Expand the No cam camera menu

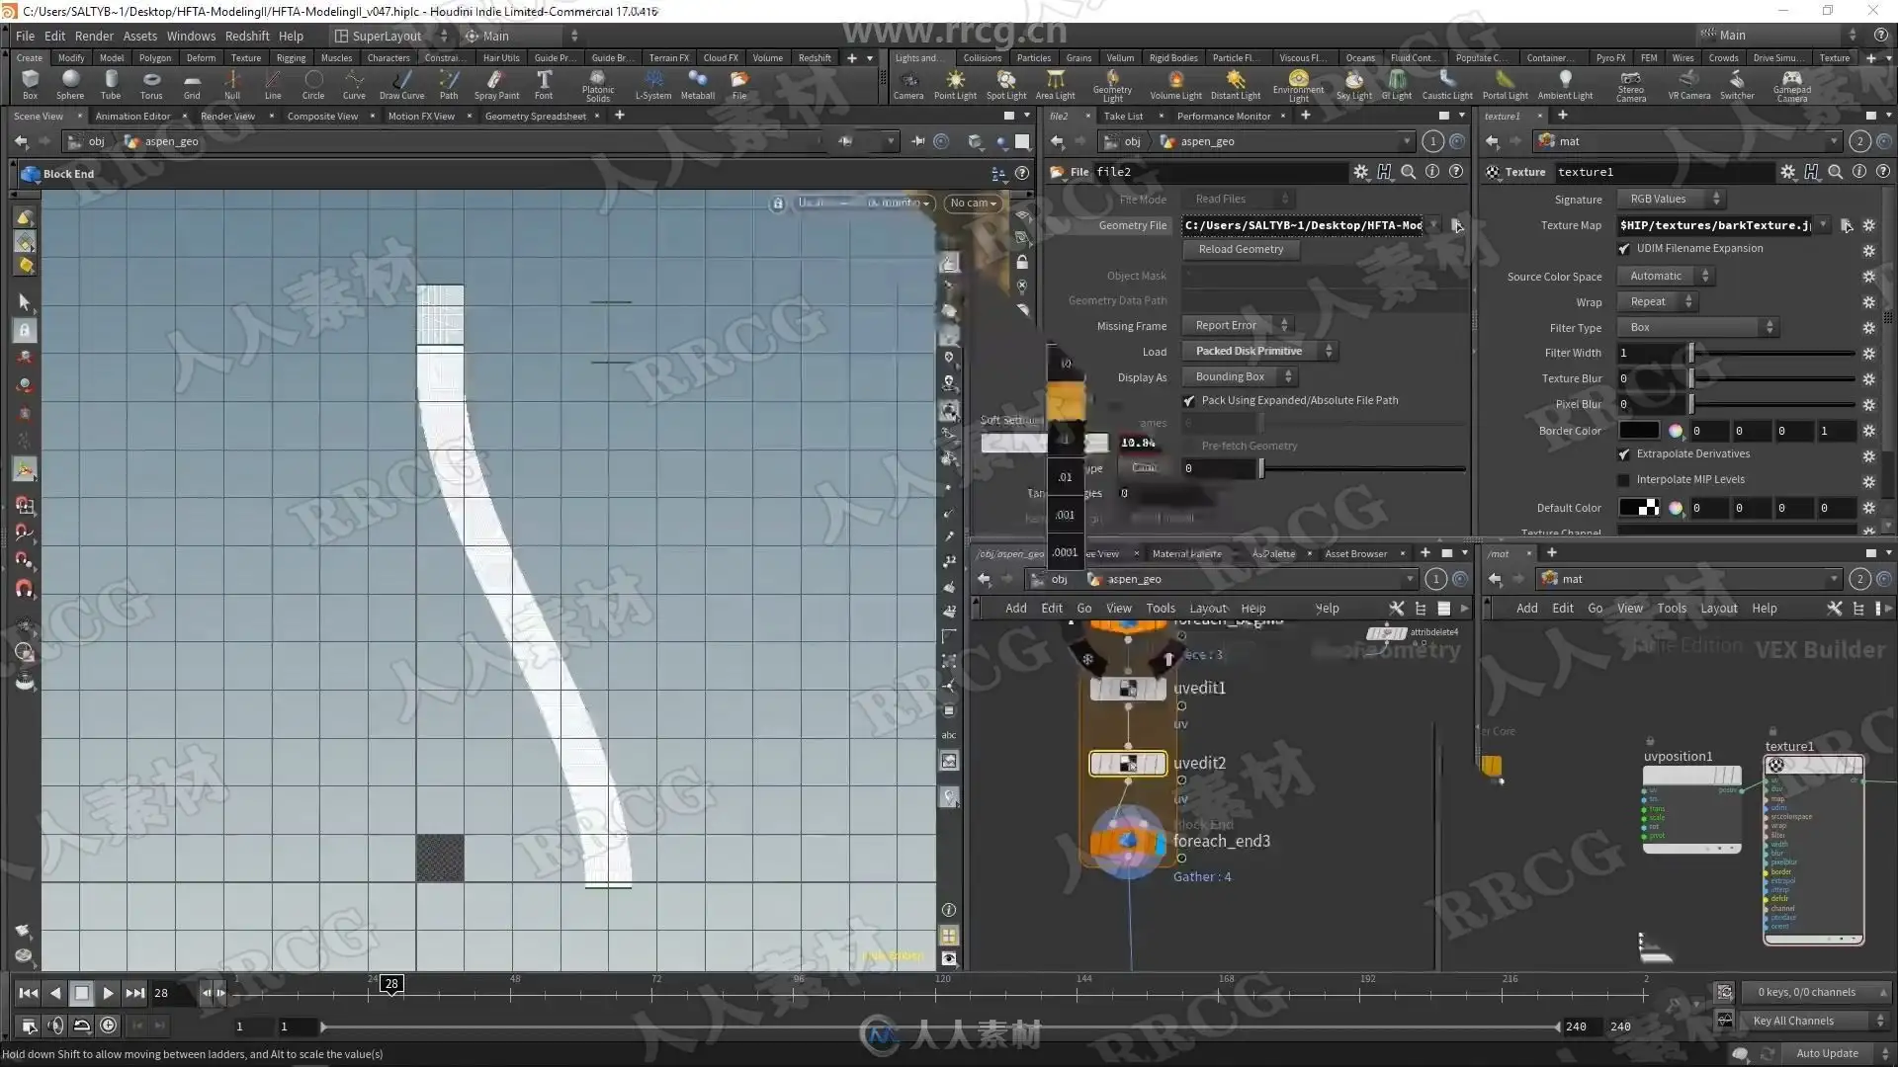(x=973, y=204)
